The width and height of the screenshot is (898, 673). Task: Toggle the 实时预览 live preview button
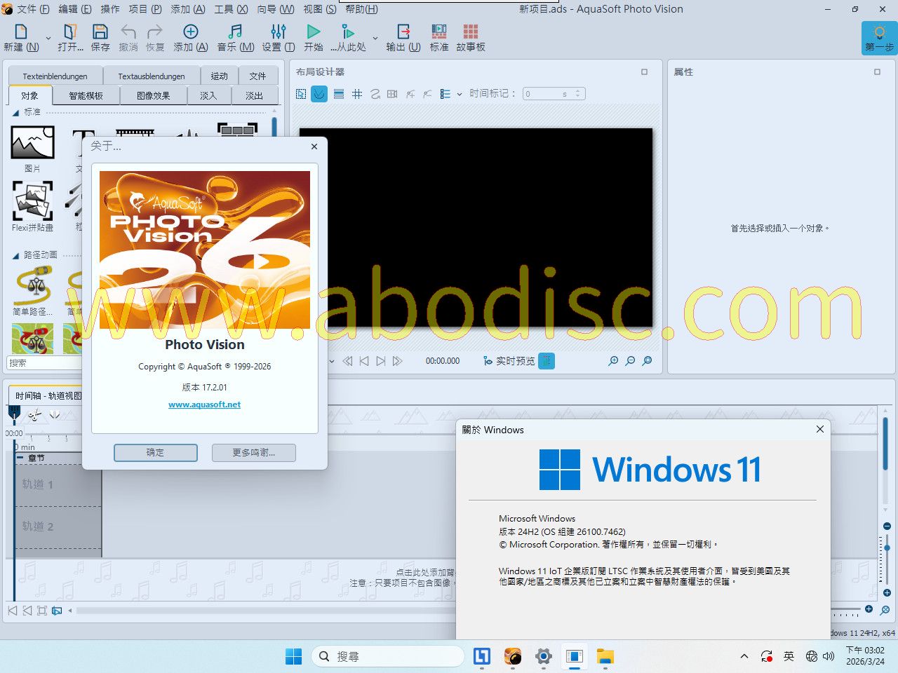coord(547,361)
